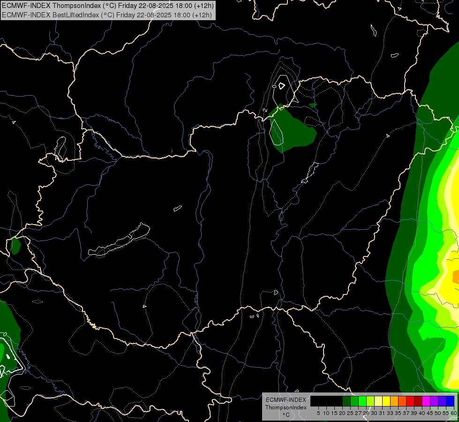Pick the bright yellow 31–33 legend swatch
This screenshot has height=422, width=459.
click(386, 401)
